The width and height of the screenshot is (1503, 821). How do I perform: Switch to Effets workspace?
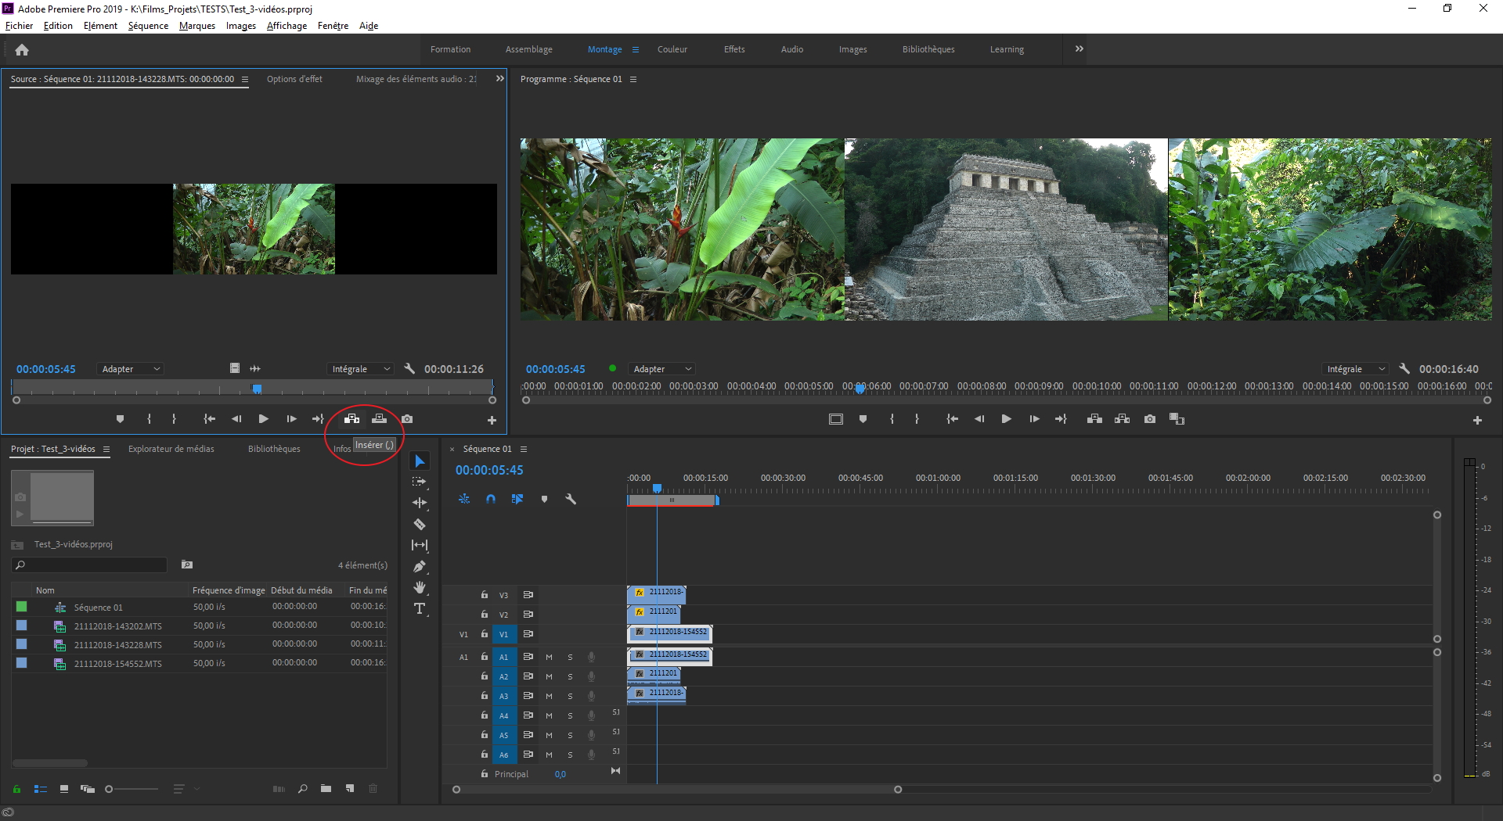click(x=734, y=49)
